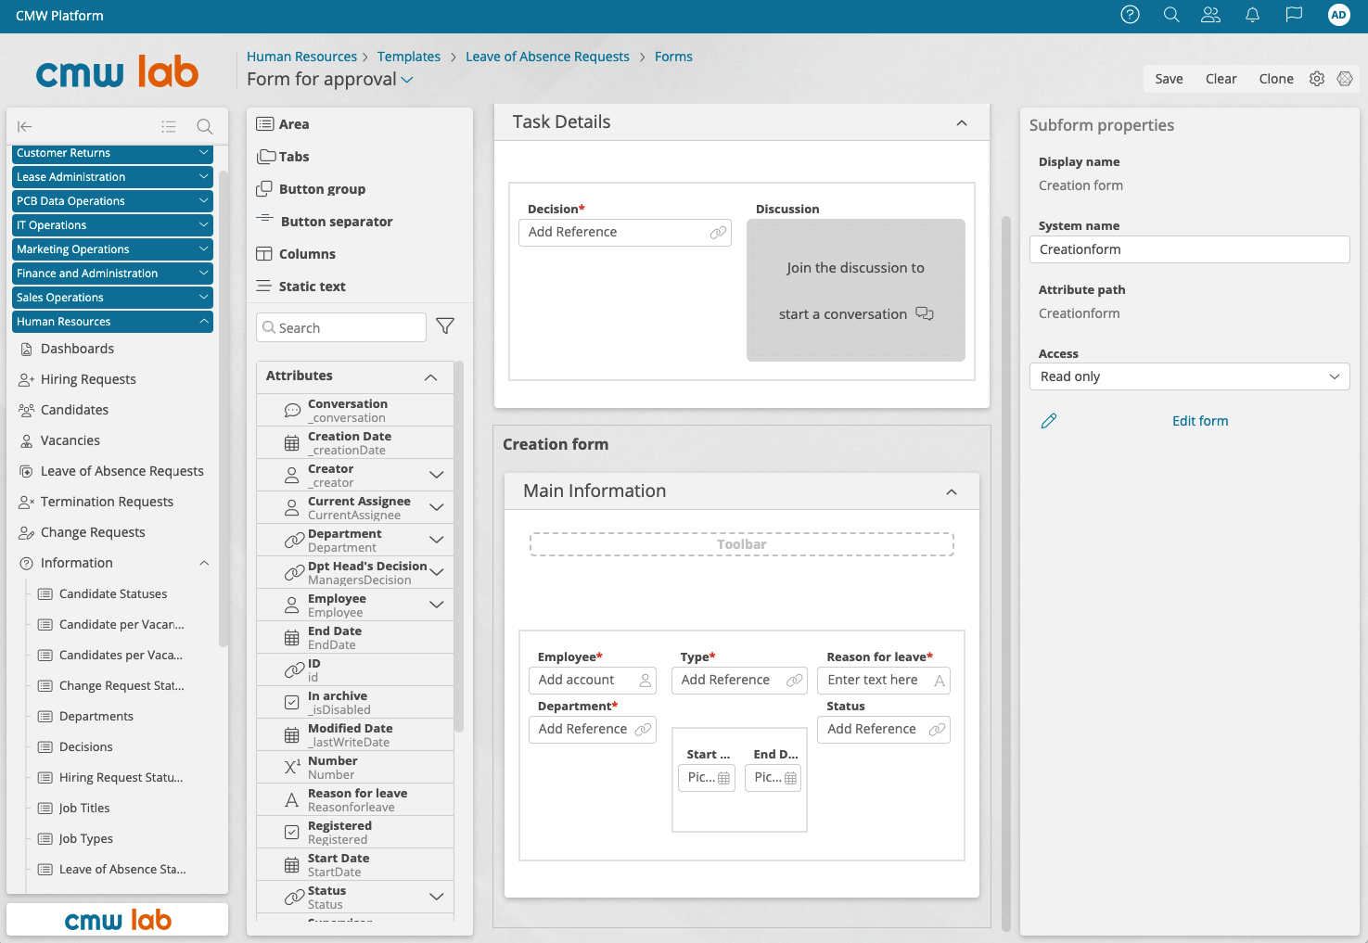
Task: Open form settings gear icon
Action: pyautogui.click(x=1317, y=79)
